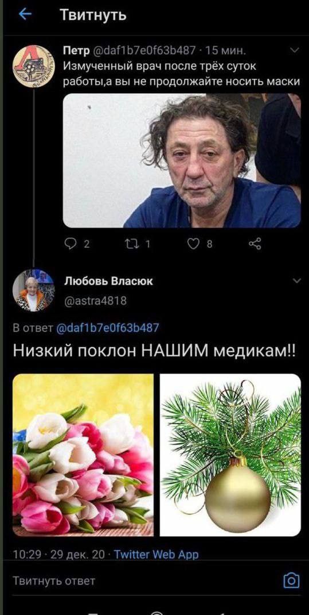This screenshot has width=309, height=615.
Task: Open Любовь Власюк's profile avatar
Action: [x=33, y=290]
